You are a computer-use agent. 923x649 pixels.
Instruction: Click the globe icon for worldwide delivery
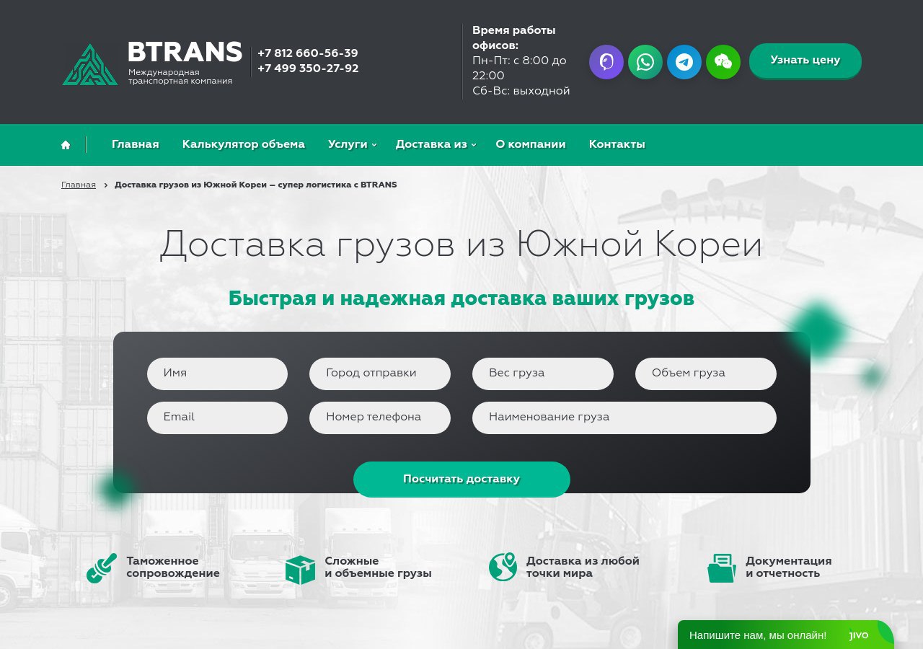coord(503,567)
